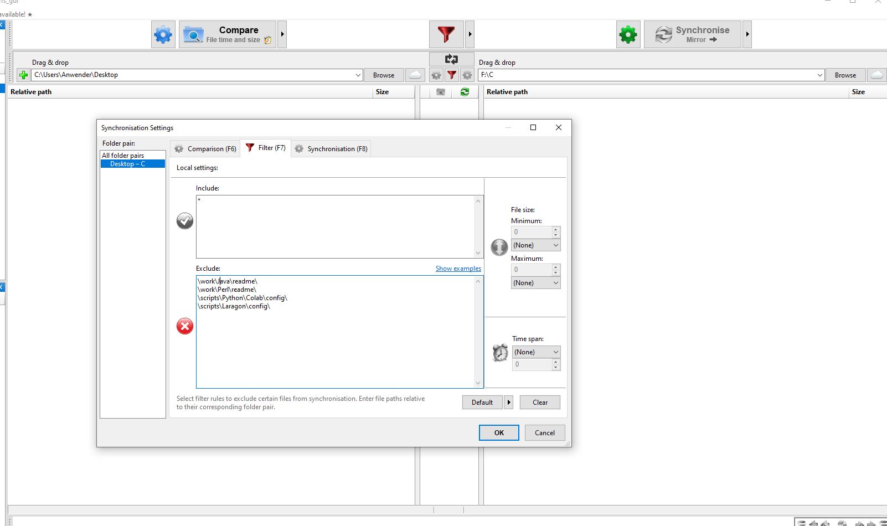The height and width of the screenshot is (526, 887).
Task: Click the Time span value field
Action: (532, 364)
